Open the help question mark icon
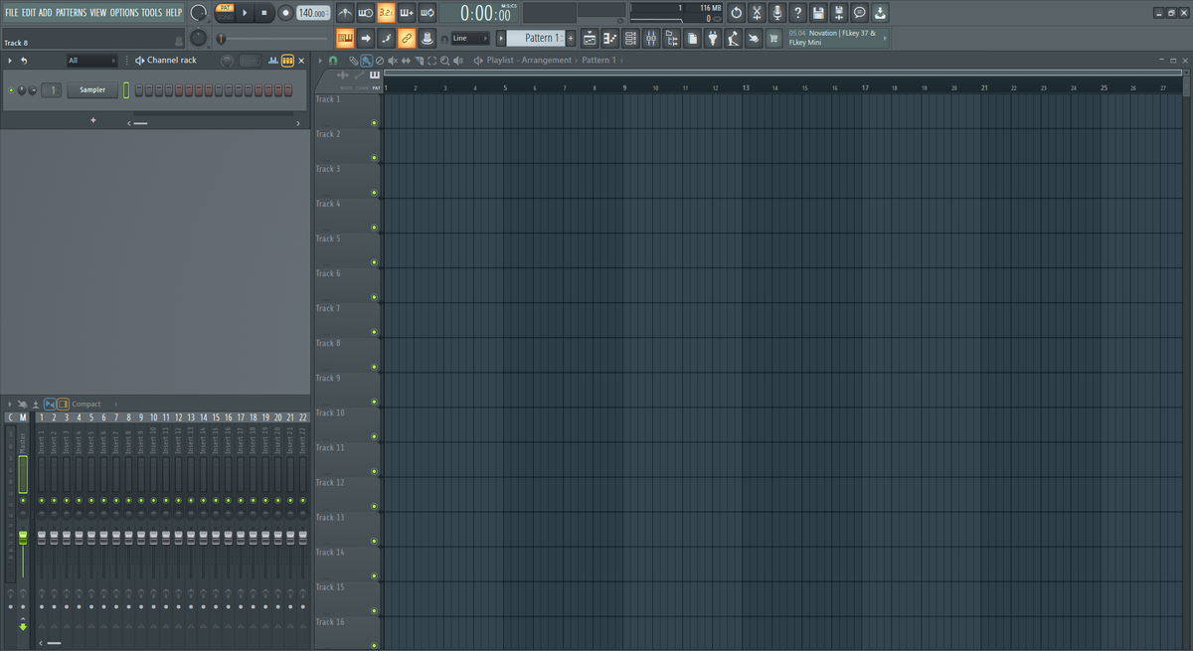Viewport: 1193px width, 651px height. (797, 13)
